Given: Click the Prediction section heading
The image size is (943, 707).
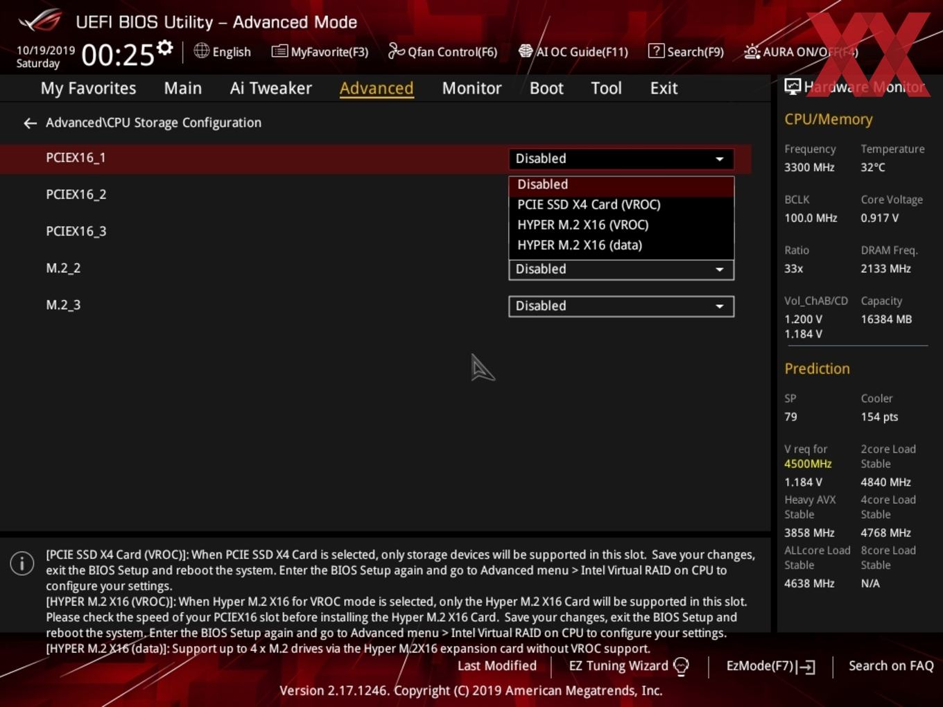Looking at the screenshot, I should tap(817, 369).
